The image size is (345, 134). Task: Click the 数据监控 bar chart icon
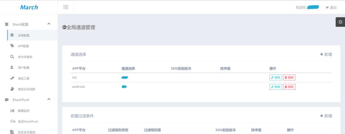click(12, 110)
